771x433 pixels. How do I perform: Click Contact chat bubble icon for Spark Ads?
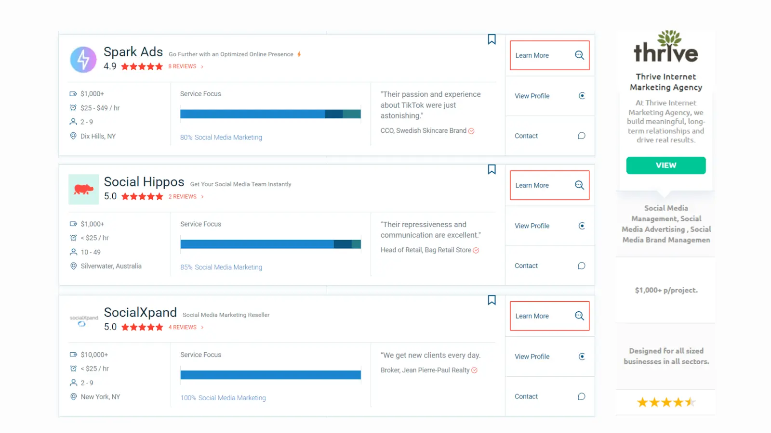[582, 136]
